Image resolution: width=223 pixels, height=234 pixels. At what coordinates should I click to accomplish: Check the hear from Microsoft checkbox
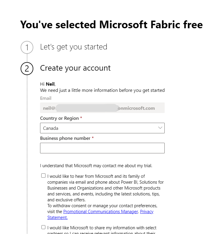click(43, 176)
